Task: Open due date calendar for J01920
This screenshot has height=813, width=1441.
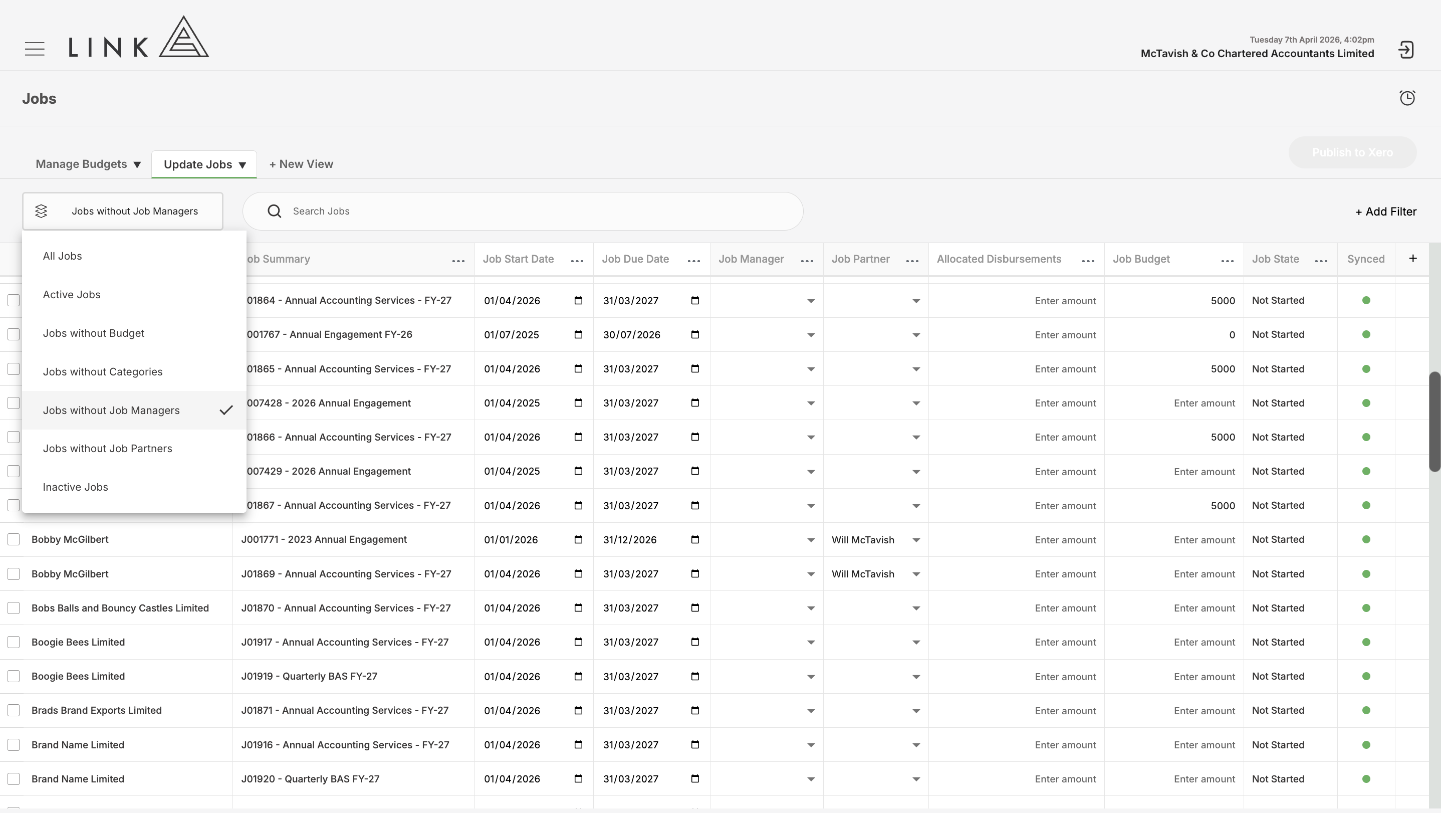Action: click(x=695, y=779)
